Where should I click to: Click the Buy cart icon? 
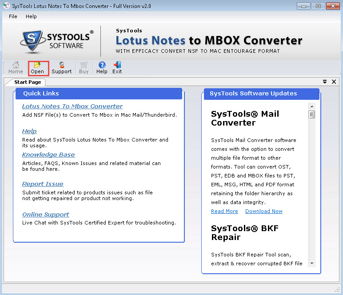pos(84,68)
